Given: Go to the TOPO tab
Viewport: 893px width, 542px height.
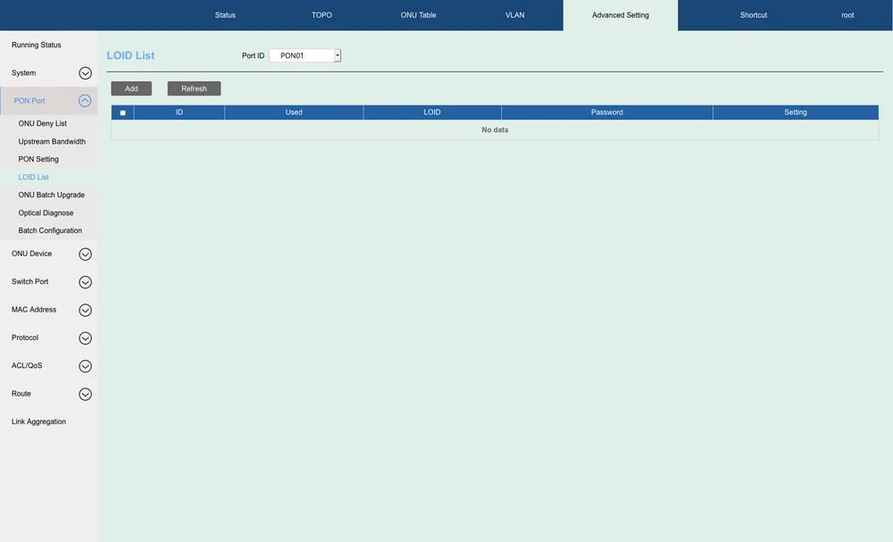Looking at the screenshot, I should click(x=321, y=15).
